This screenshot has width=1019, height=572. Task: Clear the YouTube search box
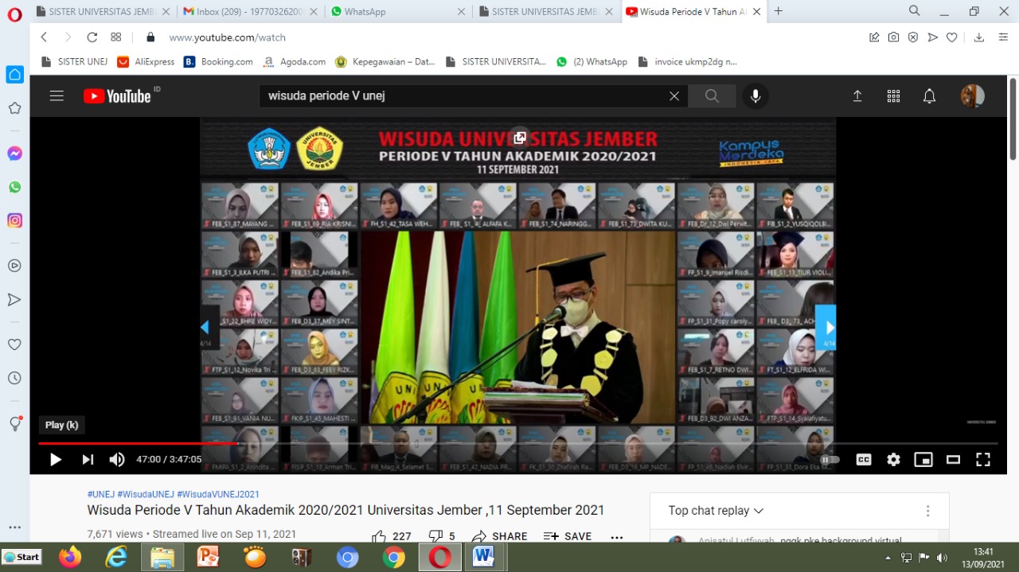tap(674, 96)
